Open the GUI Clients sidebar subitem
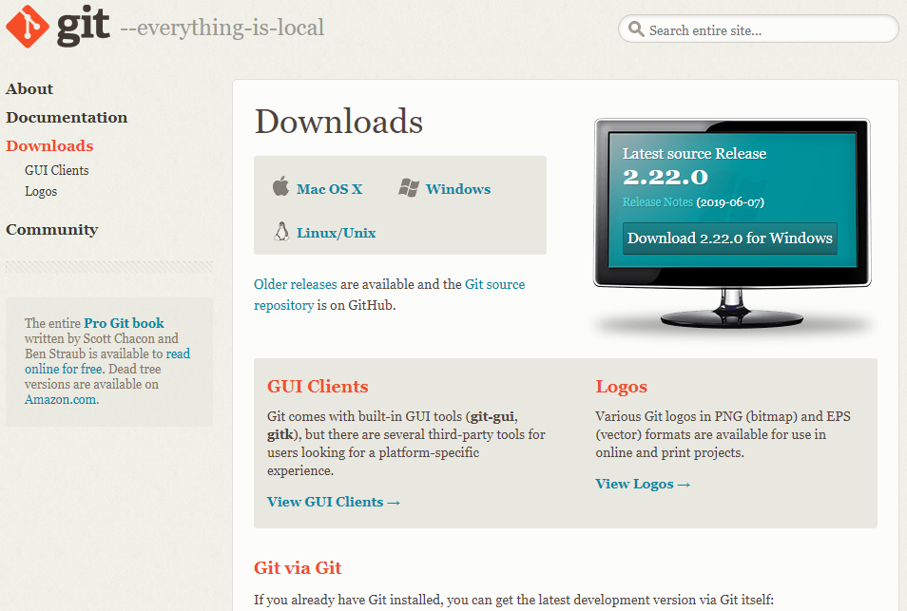Image resolution: width=907 pixels, height=611 pixels. [57, 170]
